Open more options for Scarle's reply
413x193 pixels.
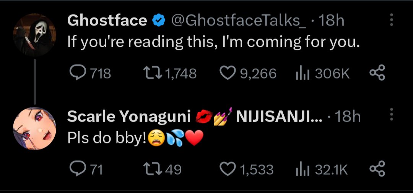point(390,116)
